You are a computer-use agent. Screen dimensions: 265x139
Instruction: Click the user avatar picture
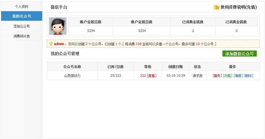[58, 26]
